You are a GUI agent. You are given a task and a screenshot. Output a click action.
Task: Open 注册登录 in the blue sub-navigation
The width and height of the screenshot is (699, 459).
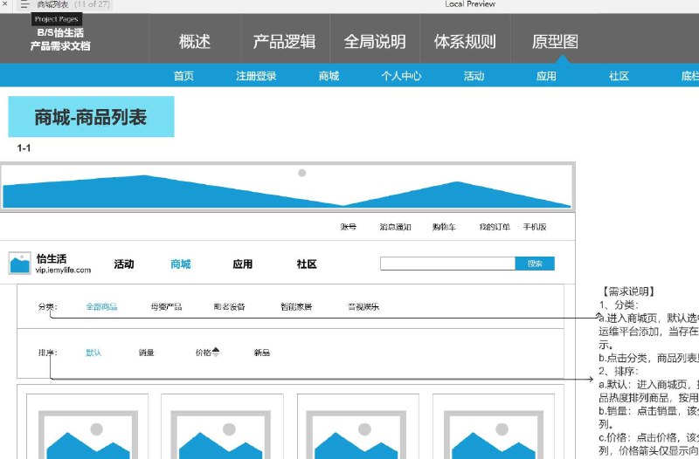click(256, 76)
